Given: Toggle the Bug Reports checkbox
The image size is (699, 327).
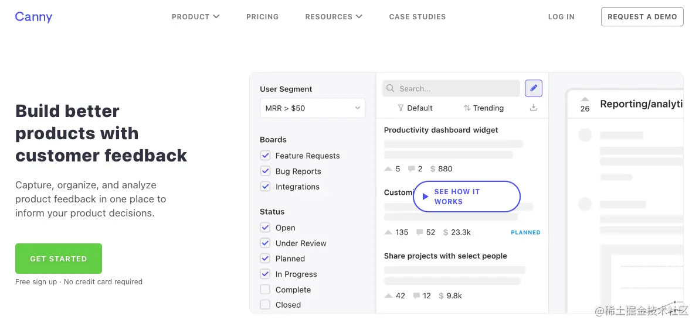Looking at the screenshot, I should click(x=265, y=171).
